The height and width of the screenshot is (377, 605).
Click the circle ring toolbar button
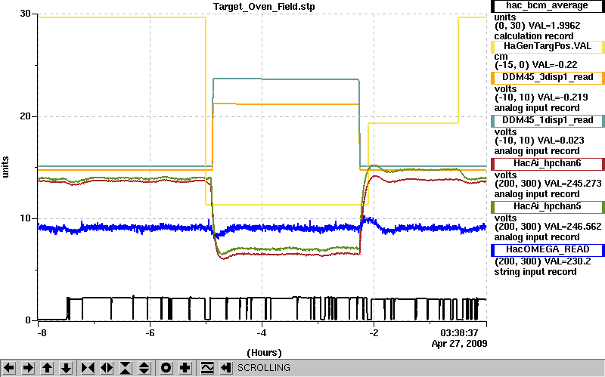(x=166, y=368)
